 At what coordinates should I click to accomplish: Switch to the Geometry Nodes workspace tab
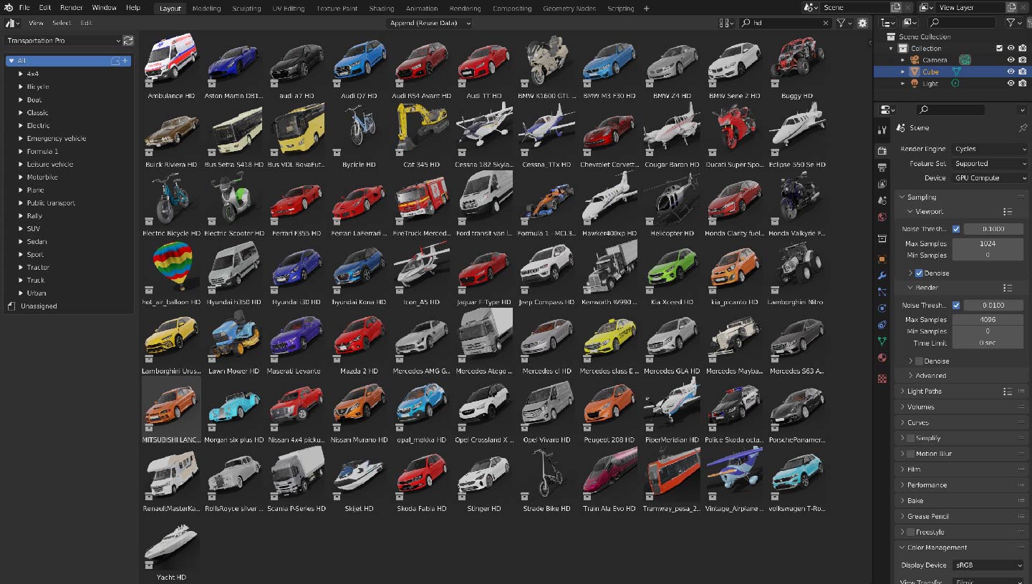click(x=569, y=9)
